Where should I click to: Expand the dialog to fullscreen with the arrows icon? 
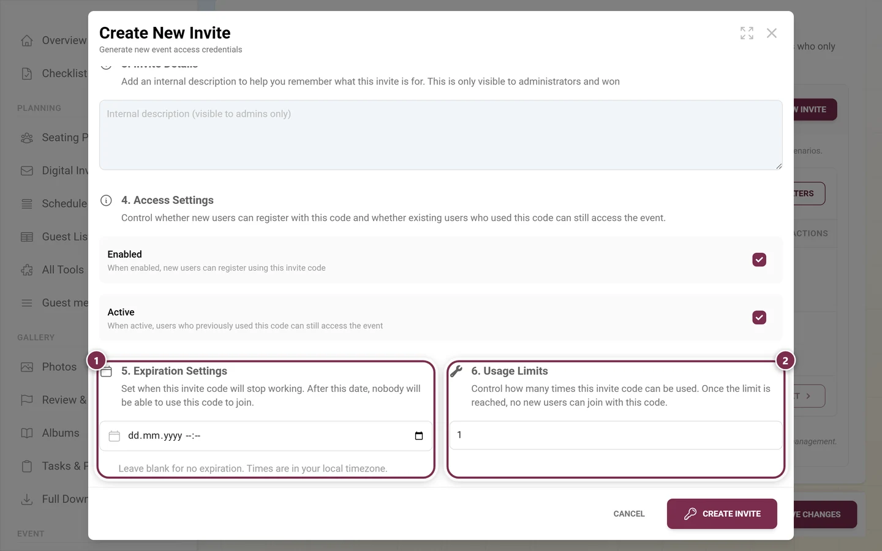[747, 33]
